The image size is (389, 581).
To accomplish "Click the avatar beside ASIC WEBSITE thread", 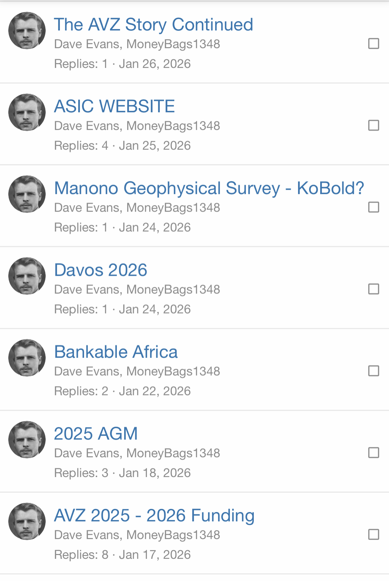I will coord(27,113).
